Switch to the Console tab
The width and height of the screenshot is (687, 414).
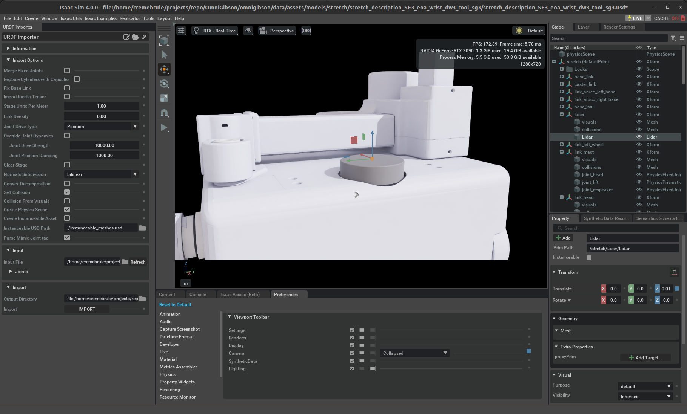point(197,295)
